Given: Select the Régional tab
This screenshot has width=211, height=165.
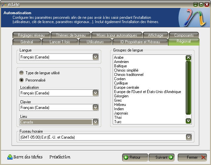Looking at the screenshot, I should click(x=184, y=42).
